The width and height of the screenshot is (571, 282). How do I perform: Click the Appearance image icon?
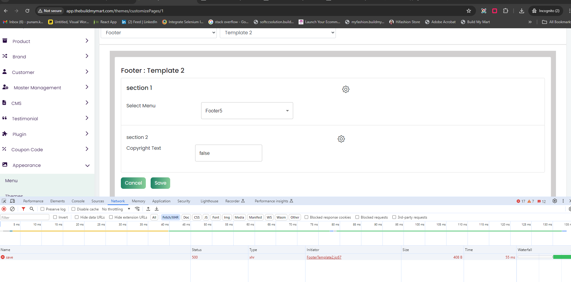click(5, 165)
